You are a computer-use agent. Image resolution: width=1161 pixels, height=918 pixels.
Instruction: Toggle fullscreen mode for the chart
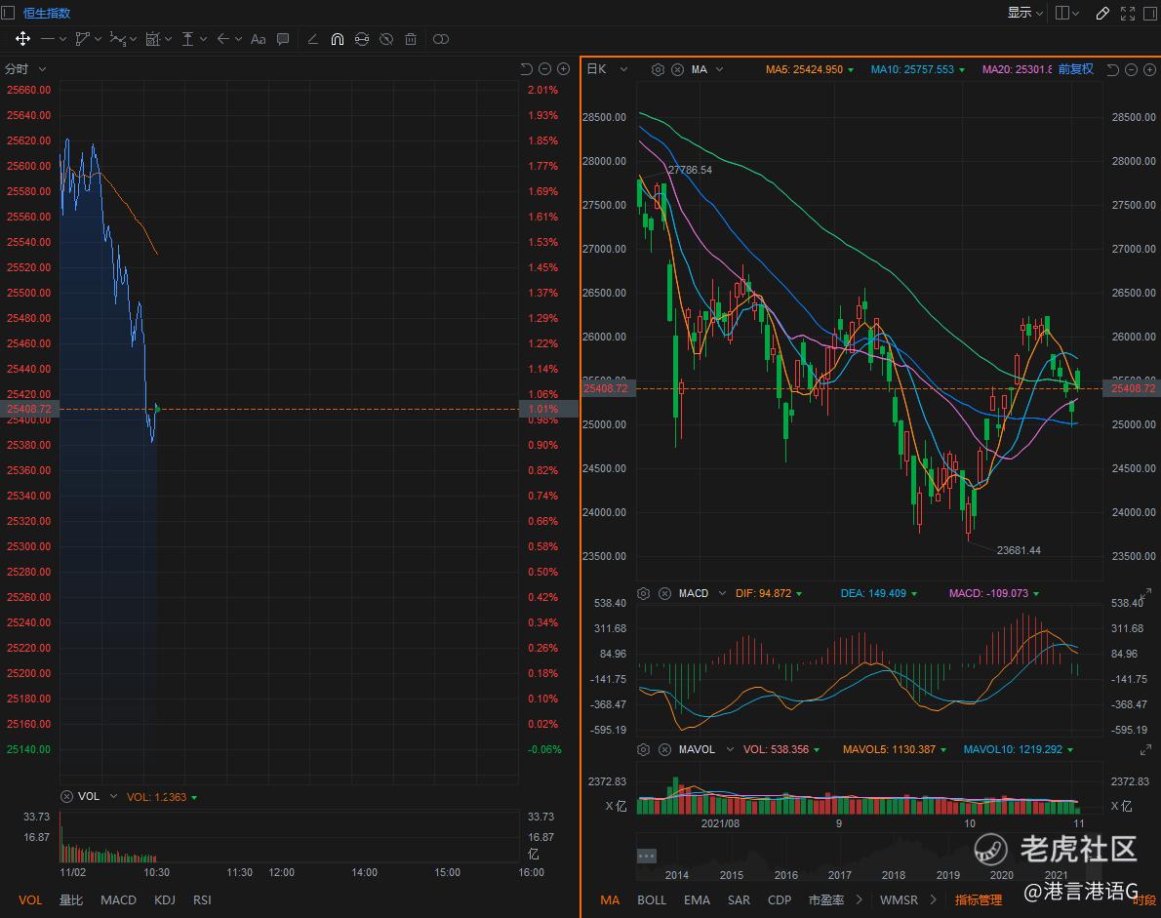pos(1128,13)
